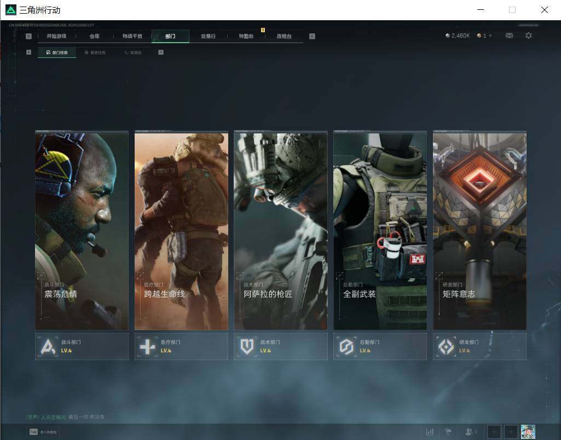Click the world chat message line
This screenshot has width=561, height=440.
point(66,416)
